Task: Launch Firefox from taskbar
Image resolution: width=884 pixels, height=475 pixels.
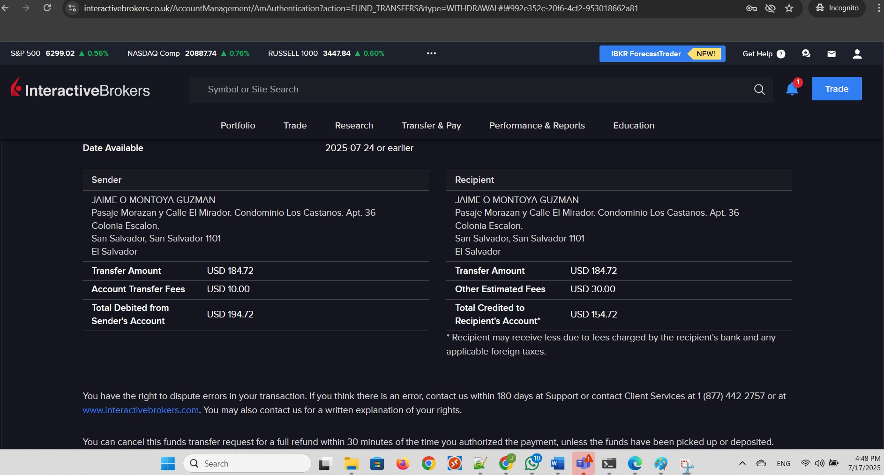Action: point(403,464)
